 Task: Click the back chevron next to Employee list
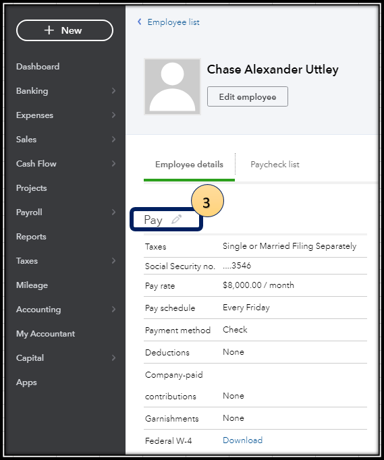click(140, 22)
